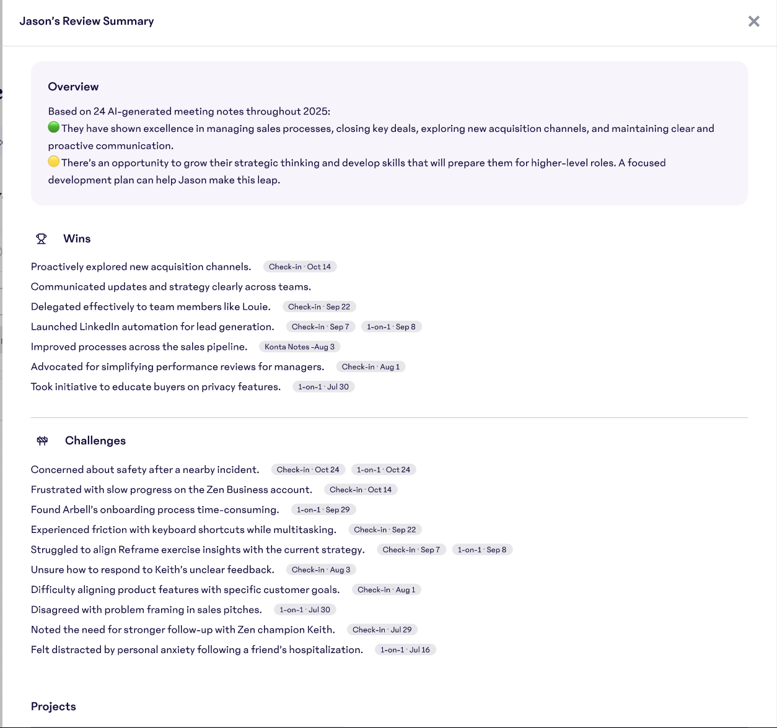Click the "Check-in · Jul 29" tag on the Zen champion item
Image resolution: width=777 pixels, height=728 pixels.
coord(382,630)
